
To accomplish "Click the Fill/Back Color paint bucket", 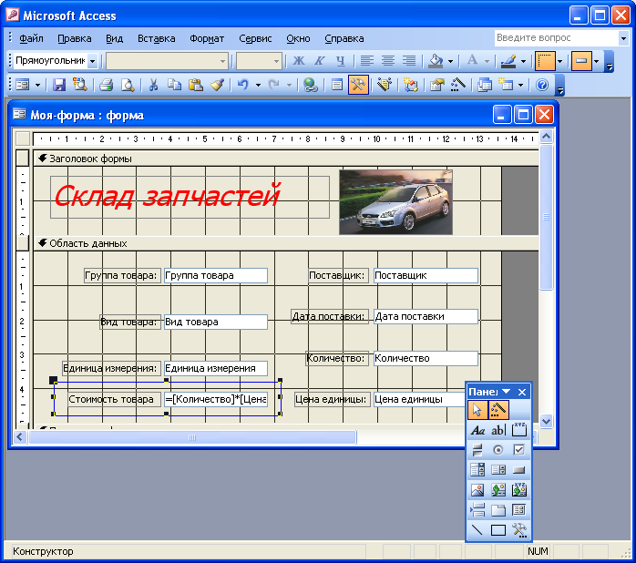I will click(436, 61).
